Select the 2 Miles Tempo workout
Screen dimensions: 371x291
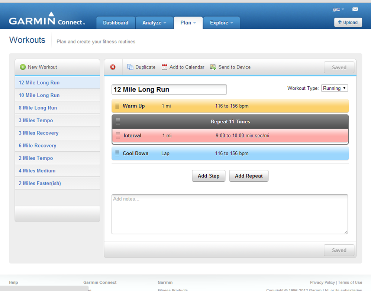[57, 158]
